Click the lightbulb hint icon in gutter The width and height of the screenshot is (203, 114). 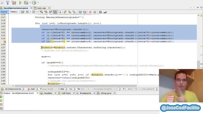click(x=5, y=41)
